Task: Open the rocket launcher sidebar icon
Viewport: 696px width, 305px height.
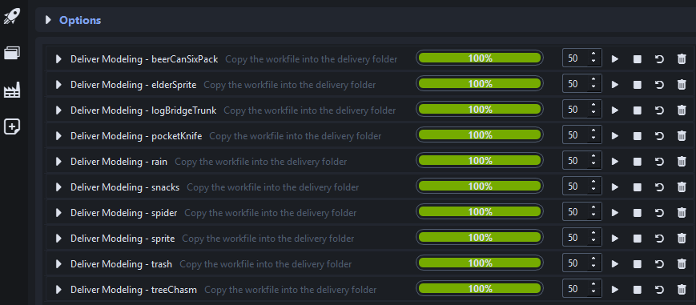Action: 11,17
